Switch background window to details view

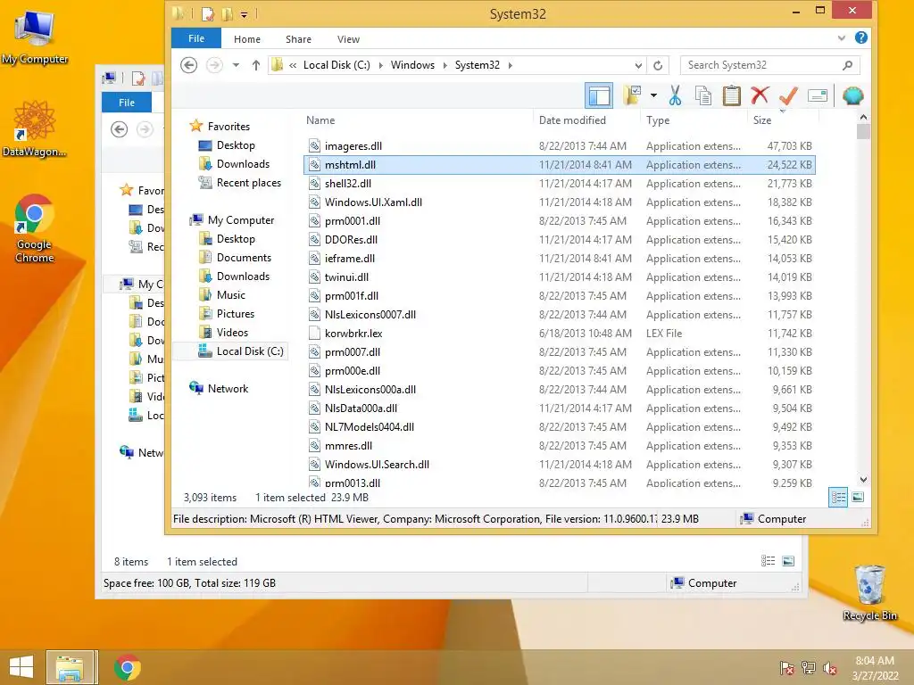pos(769,561)
